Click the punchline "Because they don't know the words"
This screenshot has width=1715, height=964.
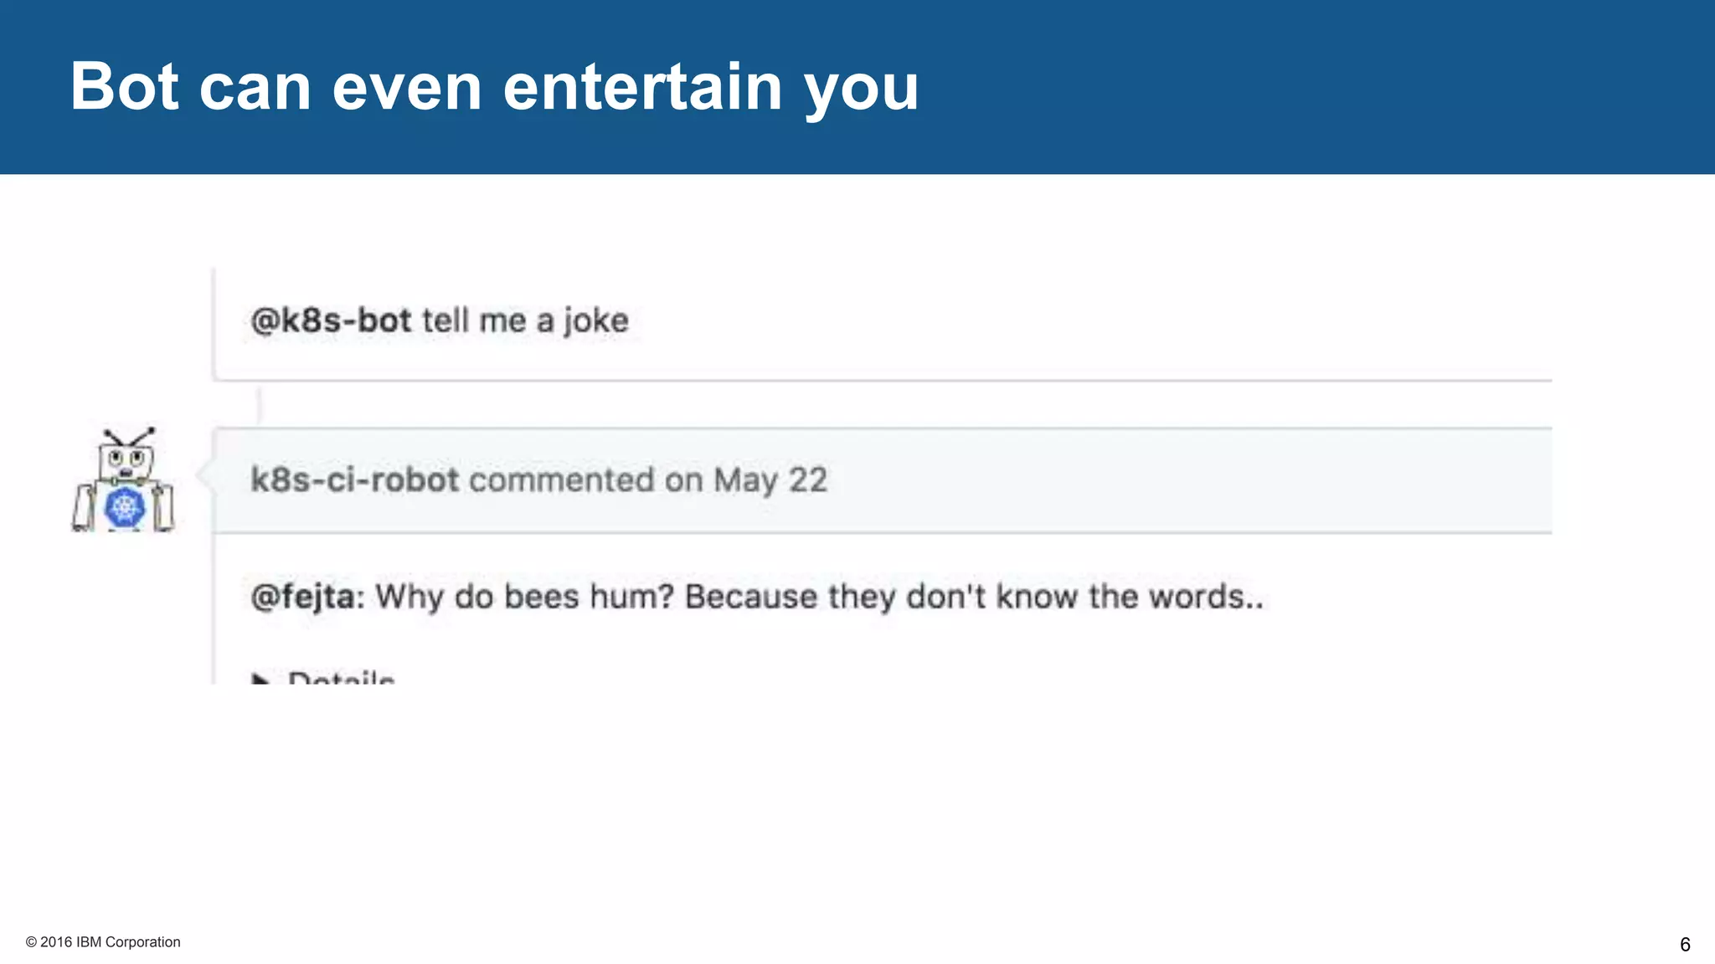(963, 597)
